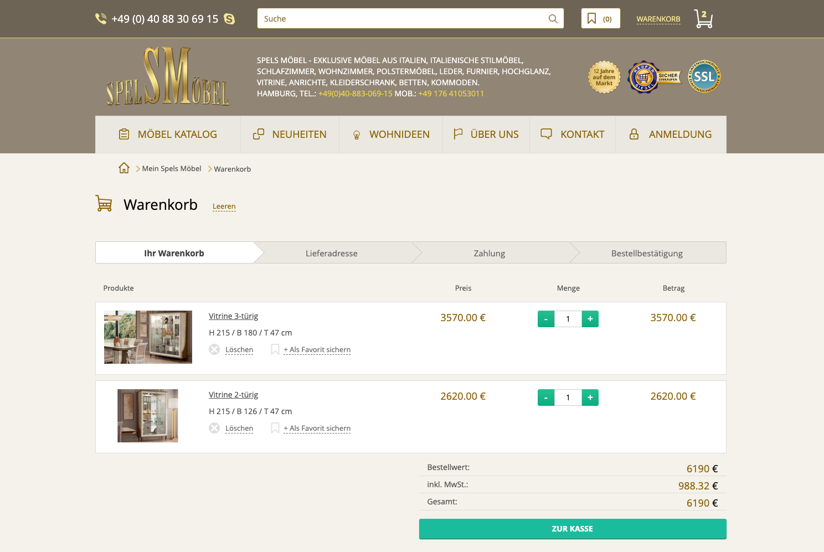
Task: Click the Skype icon beside the phone number
Action: (229, 19)
